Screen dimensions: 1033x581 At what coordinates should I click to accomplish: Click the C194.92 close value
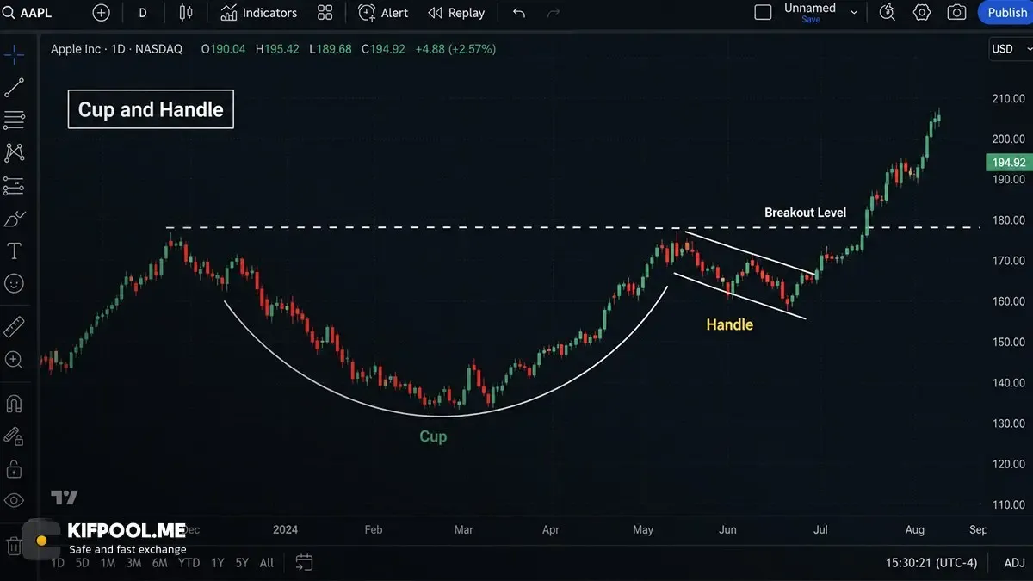383,49
